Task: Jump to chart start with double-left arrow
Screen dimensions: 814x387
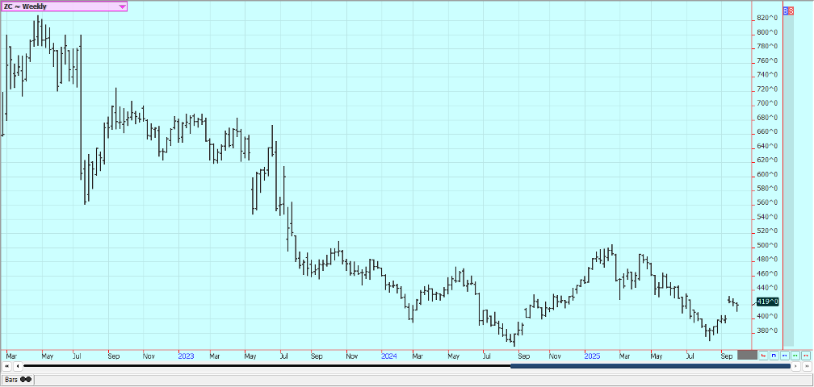Action: 6,366
